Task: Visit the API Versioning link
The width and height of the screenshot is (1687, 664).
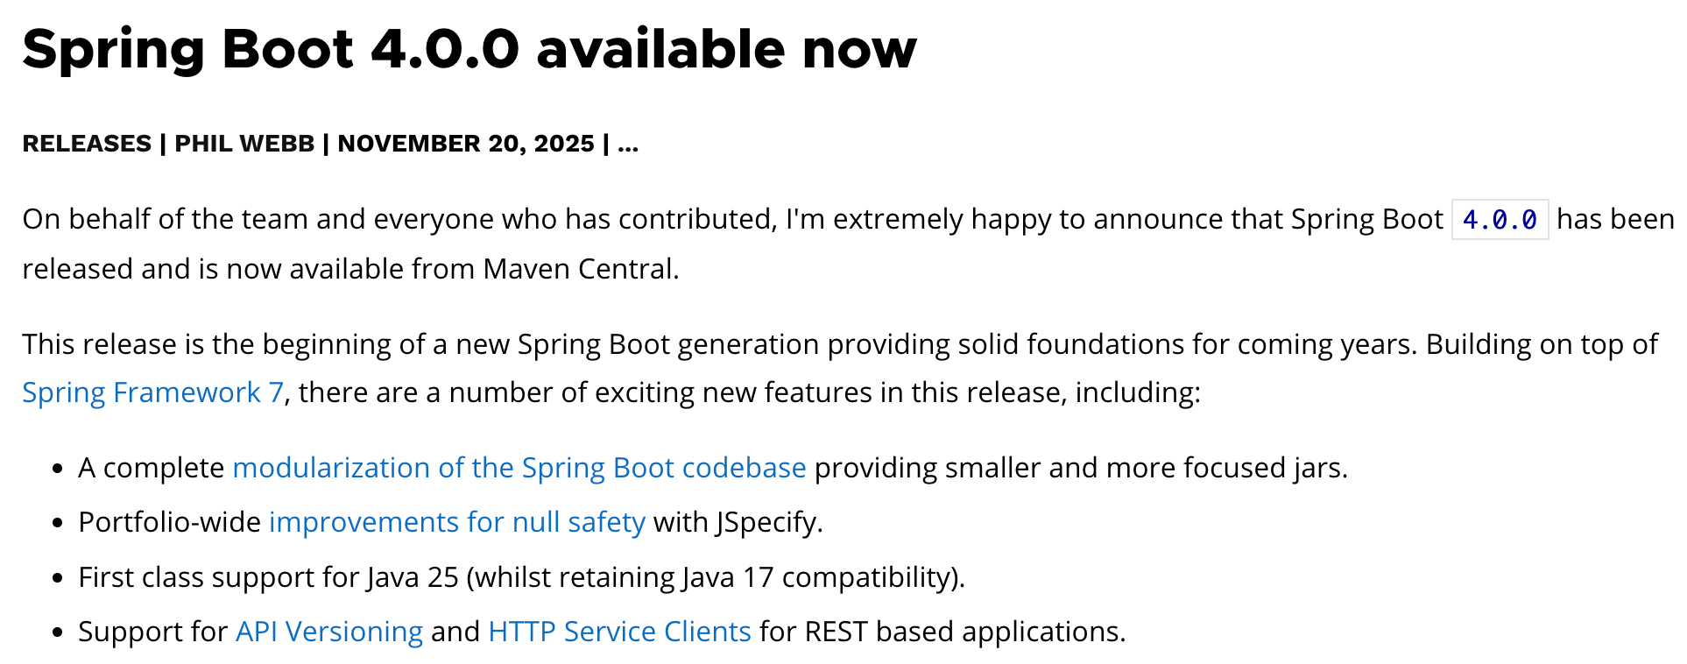Action: coord(328,632)
